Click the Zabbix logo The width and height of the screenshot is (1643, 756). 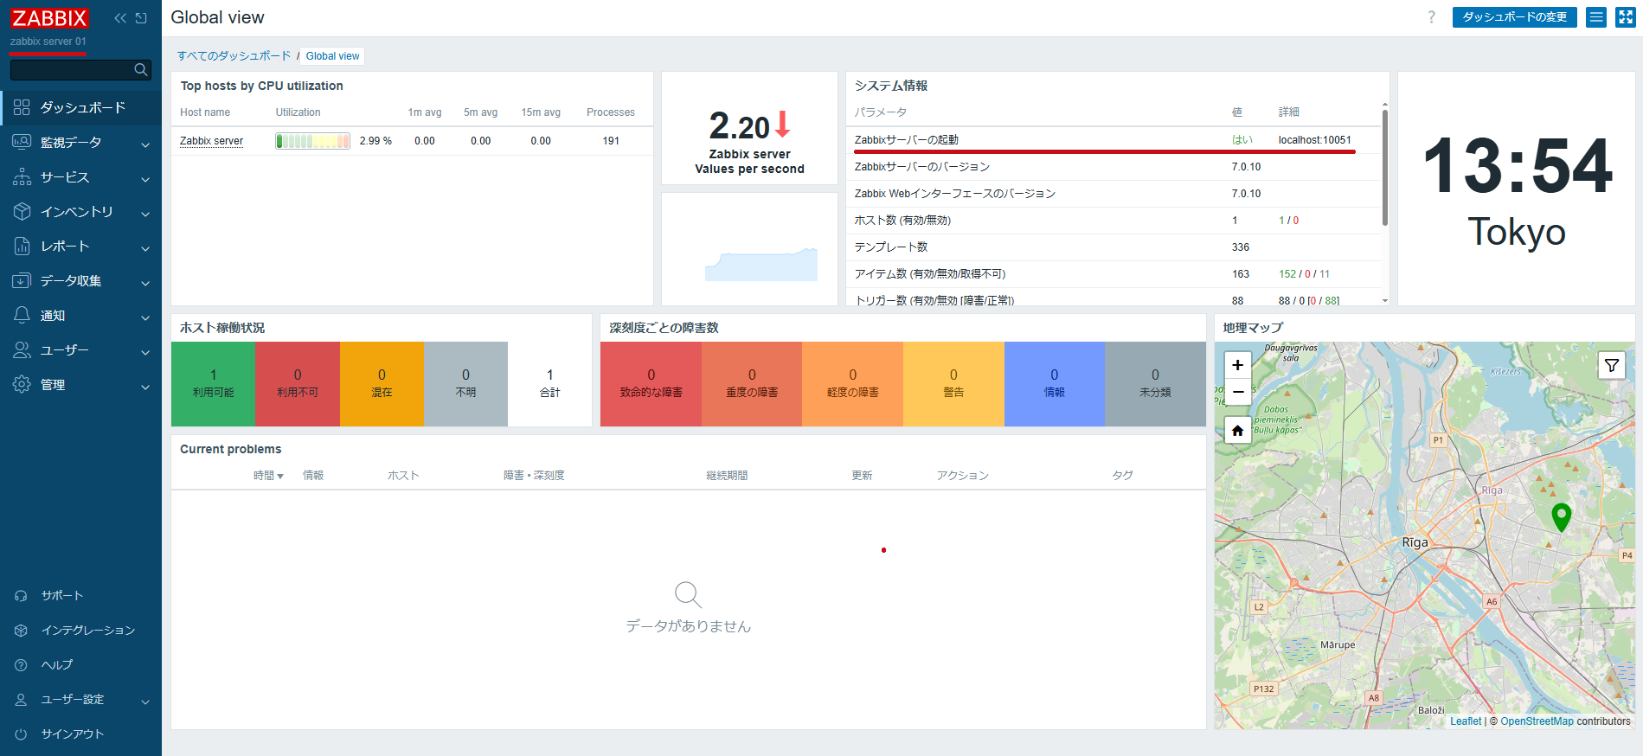pyautogui.click(x=49, y=18)
